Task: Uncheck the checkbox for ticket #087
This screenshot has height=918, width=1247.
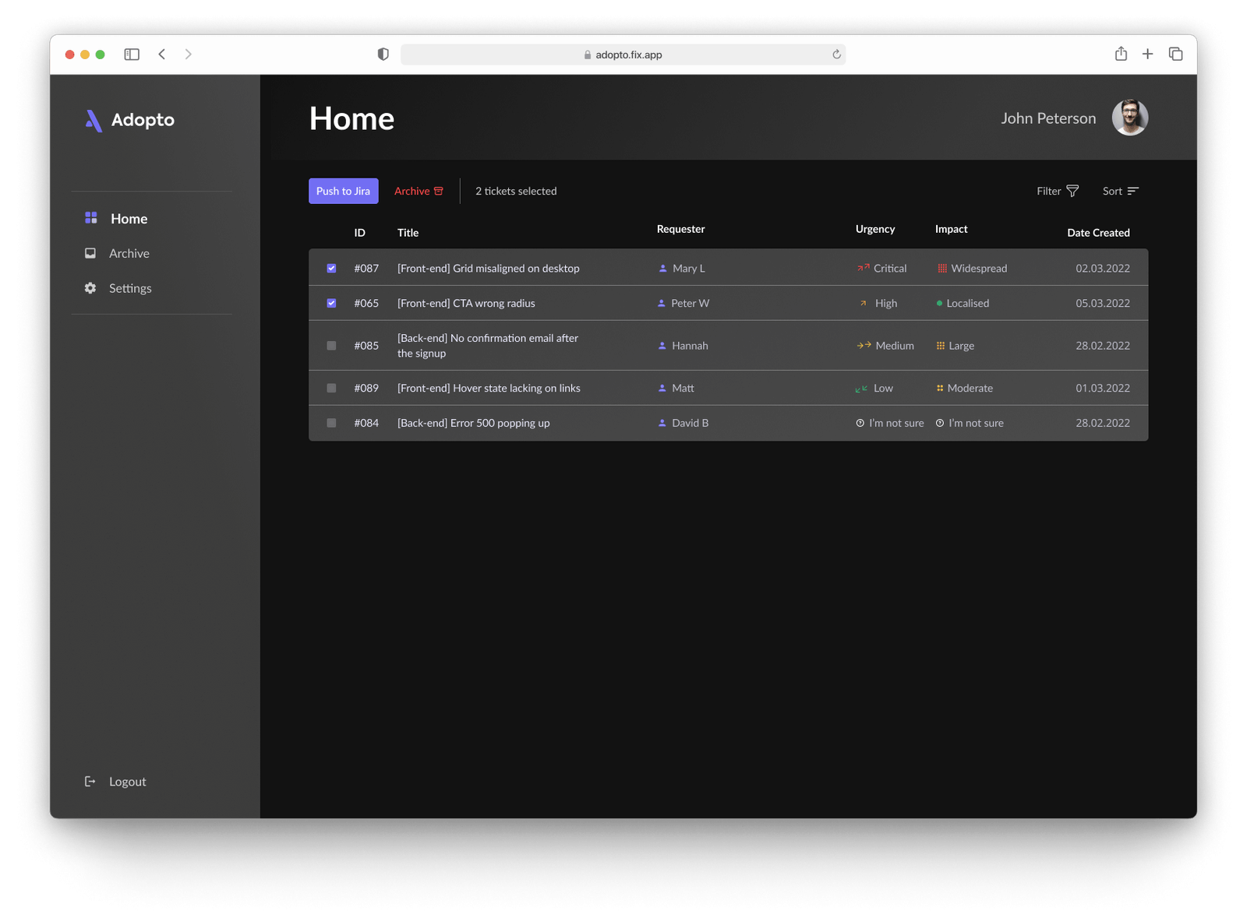Action: click(331, 268)
